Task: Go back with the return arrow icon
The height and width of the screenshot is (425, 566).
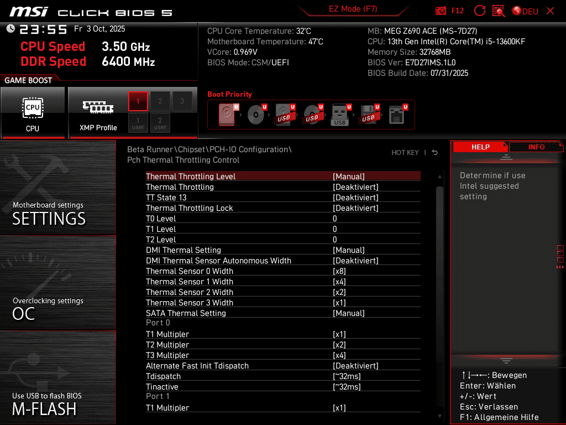Action: click(x=435, y=153)
